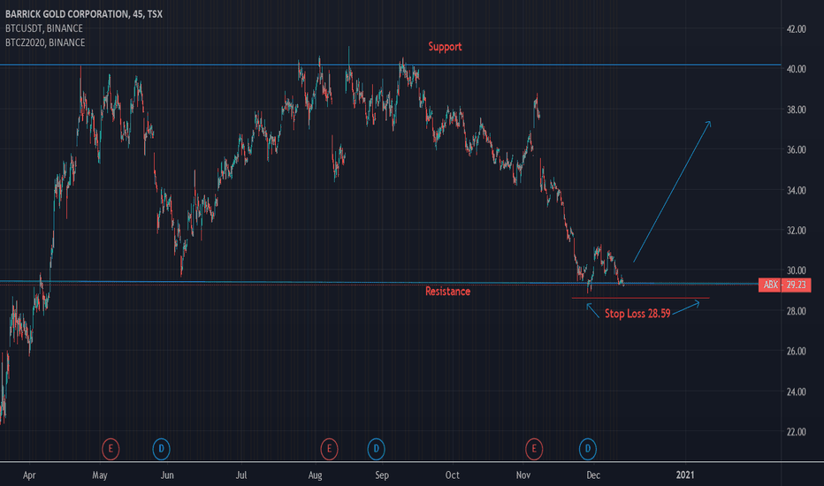This screenshot has width=824, height=486.
Task: Click the Jun label on time axis
Action: [167, 475]
